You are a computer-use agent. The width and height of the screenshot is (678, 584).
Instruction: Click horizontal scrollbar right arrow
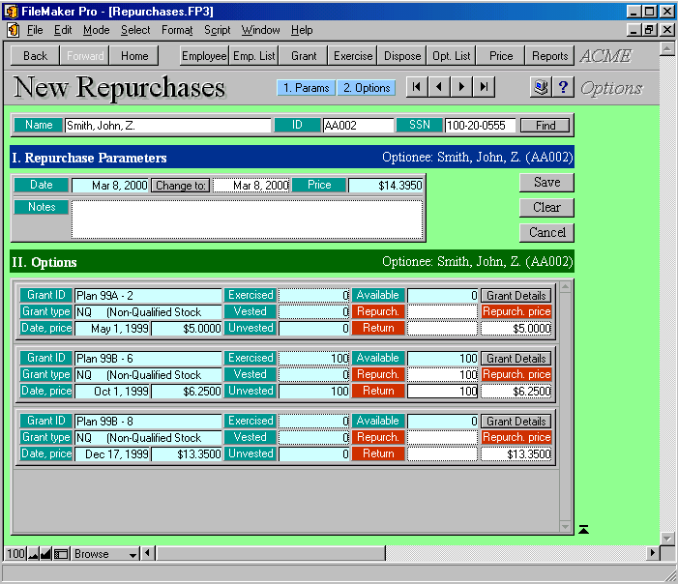pos(653,553)
